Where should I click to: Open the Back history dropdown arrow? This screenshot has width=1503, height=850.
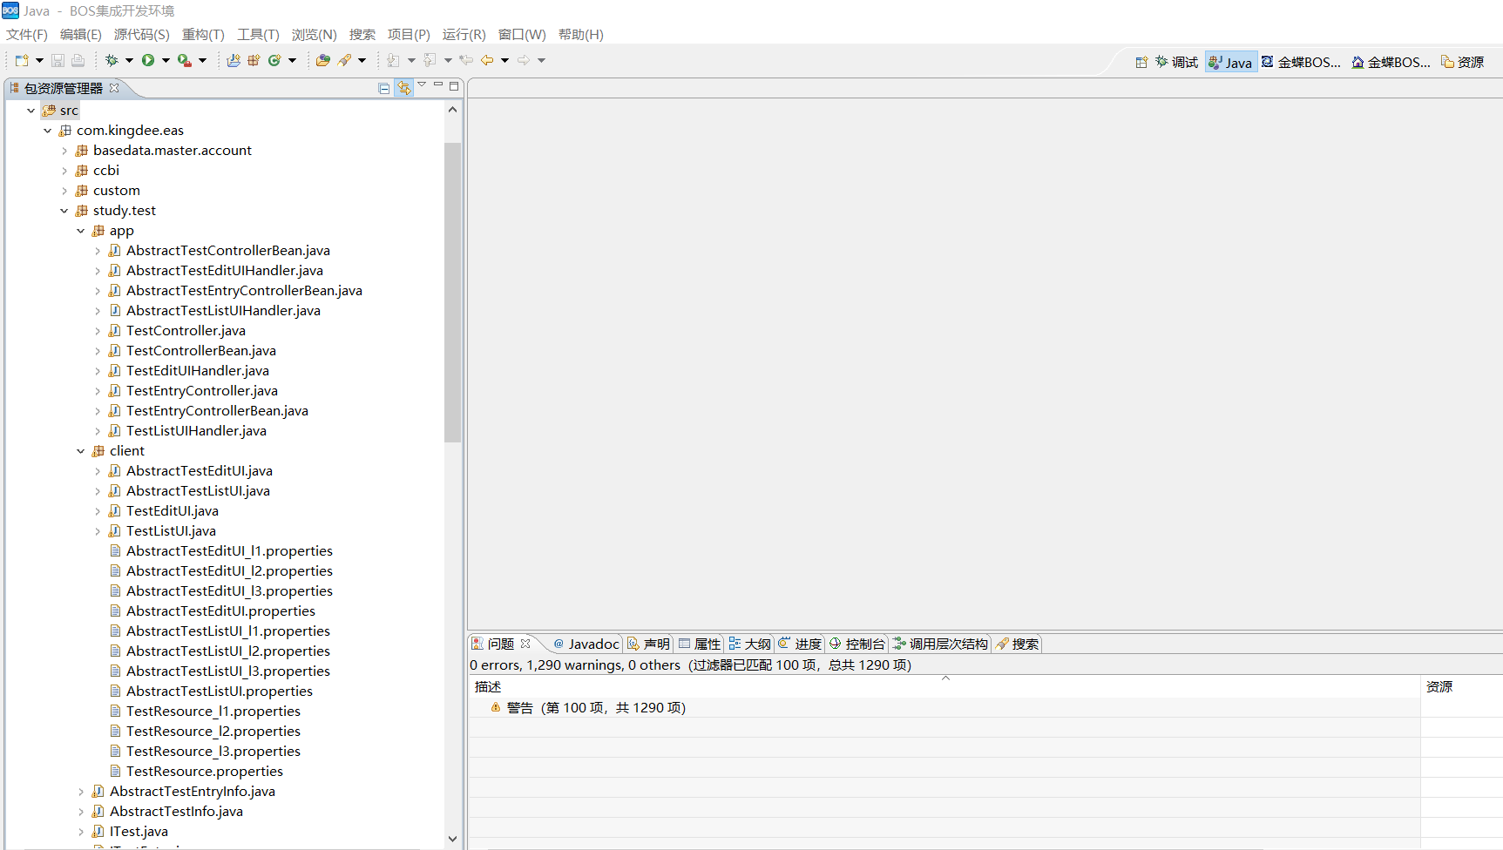504,60
